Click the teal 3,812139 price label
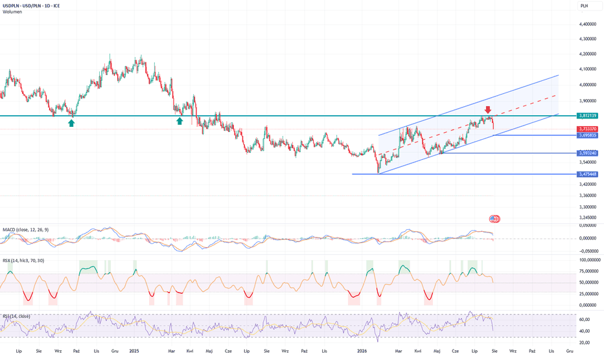604x356 pixels. [x=587, y=115]
